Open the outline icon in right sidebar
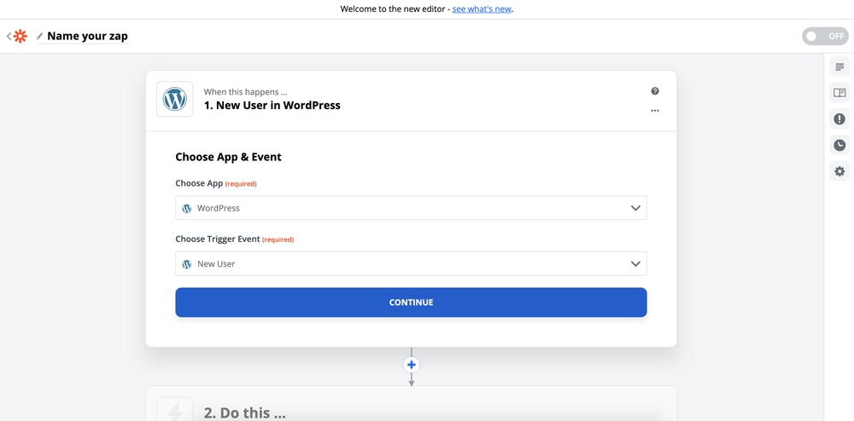This screenshot has height=421, width=854. (839, 67)
